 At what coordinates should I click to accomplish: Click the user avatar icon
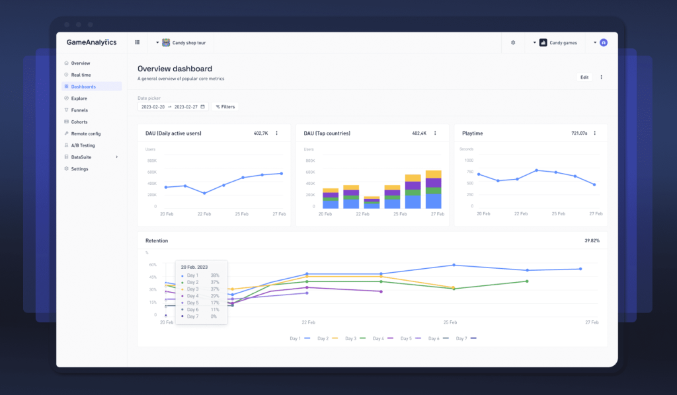(603, 42)
